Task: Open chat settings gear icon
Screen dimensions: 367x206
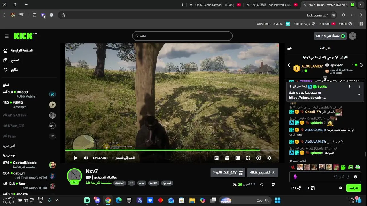Action: tap(341, 188)
